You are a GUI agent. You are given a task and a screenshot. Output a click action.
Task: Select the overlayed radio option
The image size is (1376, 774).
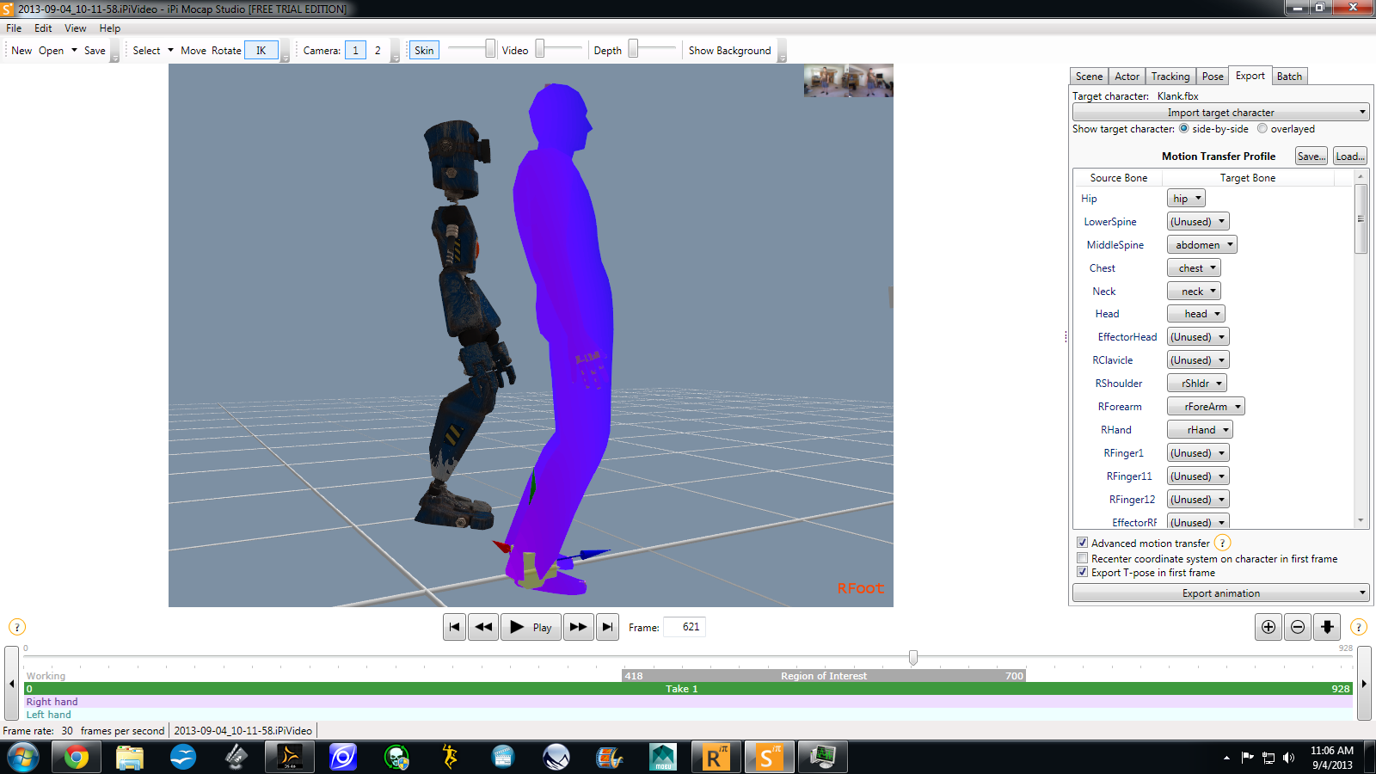[x=1262, y=129]
